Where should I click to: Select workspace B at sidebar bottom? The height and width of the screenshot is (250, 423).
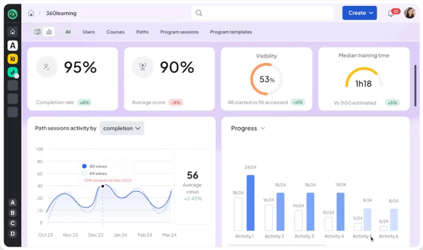[x=12, y=213]
